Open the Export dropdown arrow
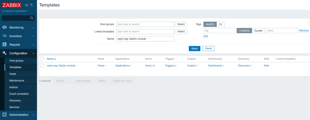This screenshot has width=310, height=120. (x=69, y=81)
